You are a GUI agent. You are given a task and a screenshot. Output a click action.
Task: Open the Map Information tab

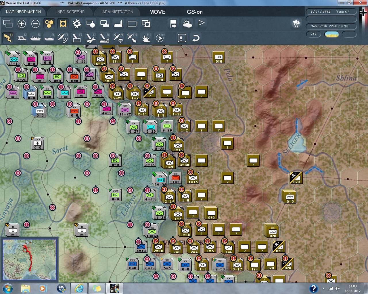coord(23,12)
